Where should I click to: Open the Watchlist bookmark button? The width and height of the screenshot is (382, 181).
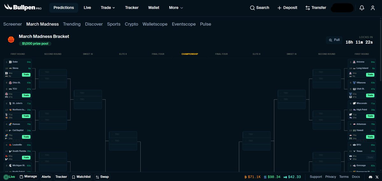[x=81, y=177]
